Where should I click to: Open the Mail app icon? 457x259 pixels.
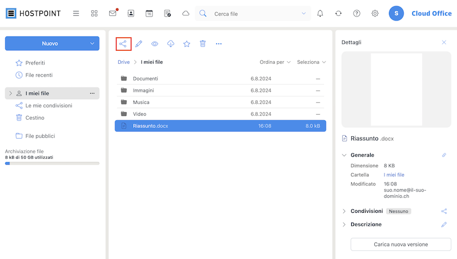coord(113,13)
